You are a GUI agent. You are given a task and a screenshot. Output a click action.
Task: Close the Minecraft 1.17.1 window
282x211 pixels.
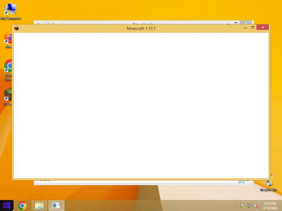point(262,27)
